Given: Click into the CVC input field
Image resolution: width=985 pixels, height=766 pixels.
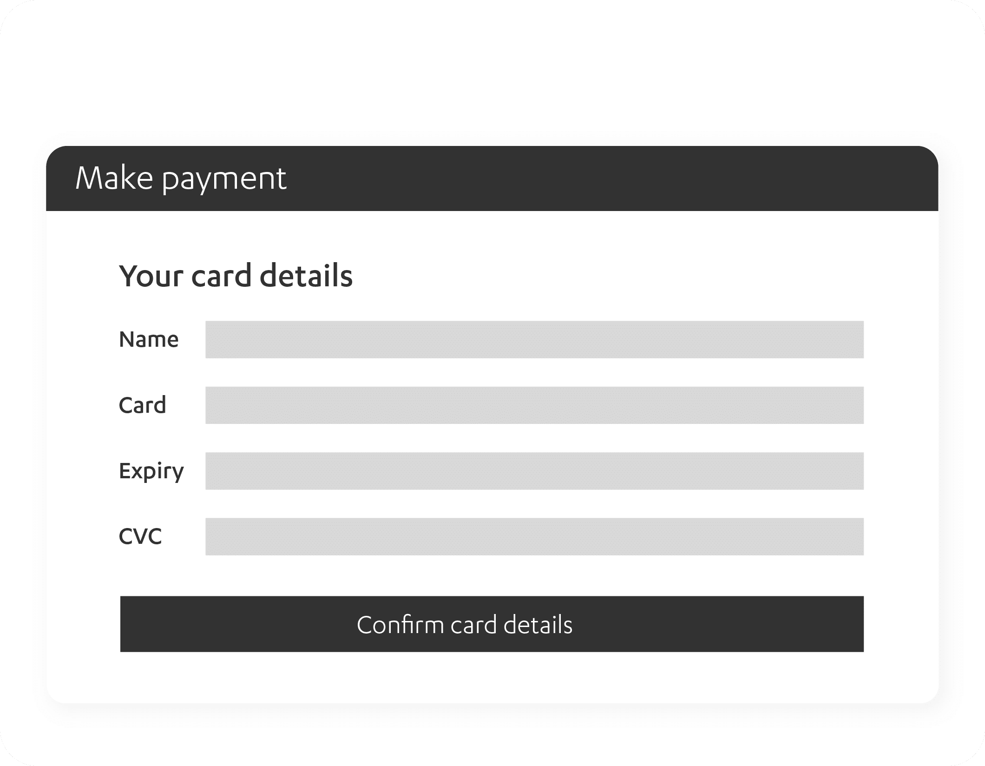Looking at the screenshot, I should coord(534,536).
